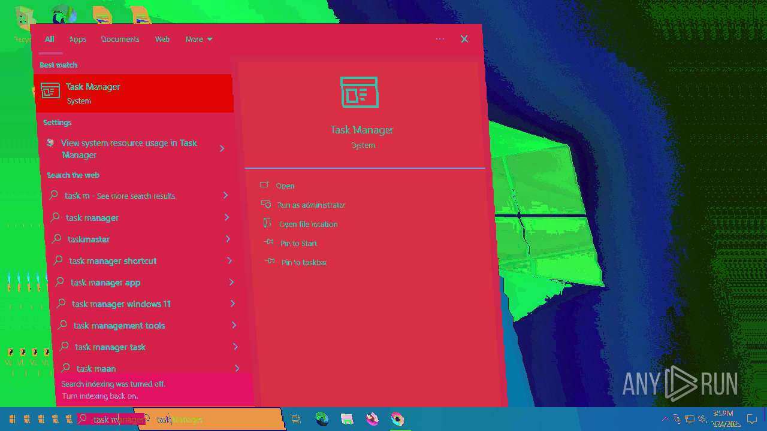767x431 pixels.
Task: Click Open in the Task Manager preview pane
Action: tap(285, 186)
